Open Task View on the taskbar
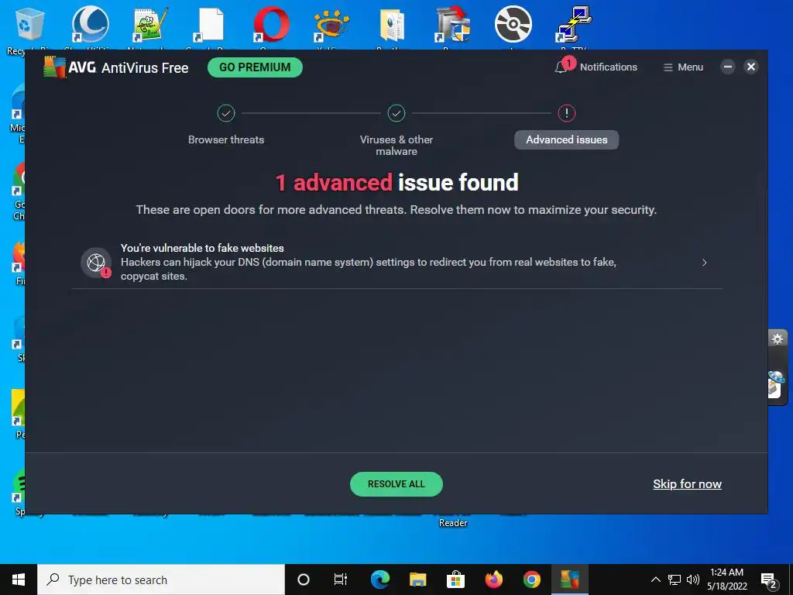Screen dimensions: 793x595 341,580
